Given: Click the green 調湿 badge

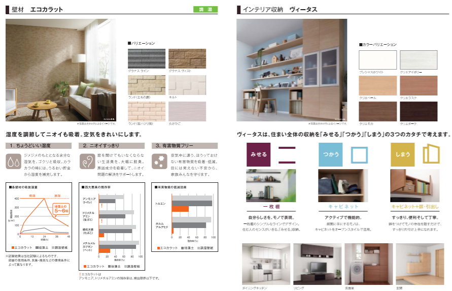Looking at the screenshot, I should (x=205, y=10).
